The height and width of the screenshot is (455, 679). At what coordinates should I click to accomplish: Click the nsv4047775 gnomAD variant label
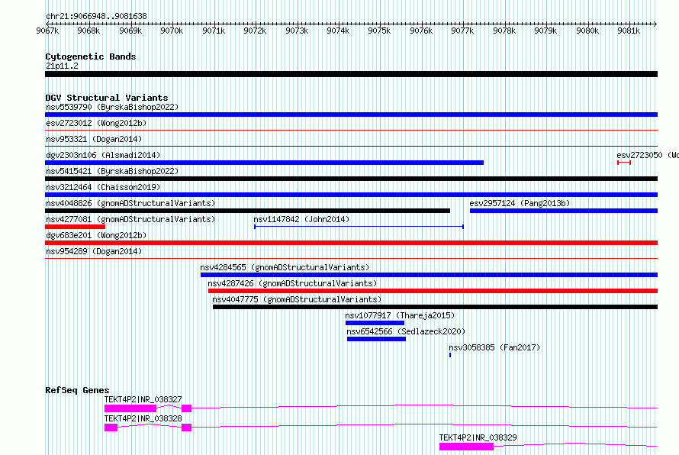(297, 299)
